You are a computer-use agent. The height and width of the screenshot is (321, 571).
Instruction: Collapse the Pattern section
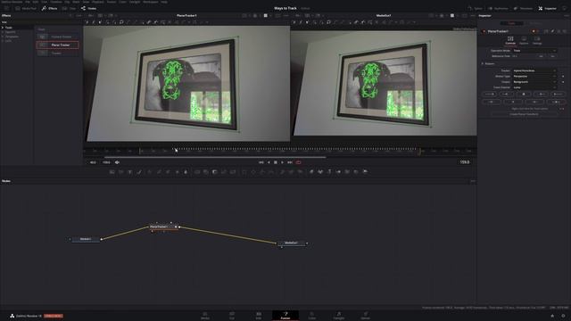(x=483, y=63)
